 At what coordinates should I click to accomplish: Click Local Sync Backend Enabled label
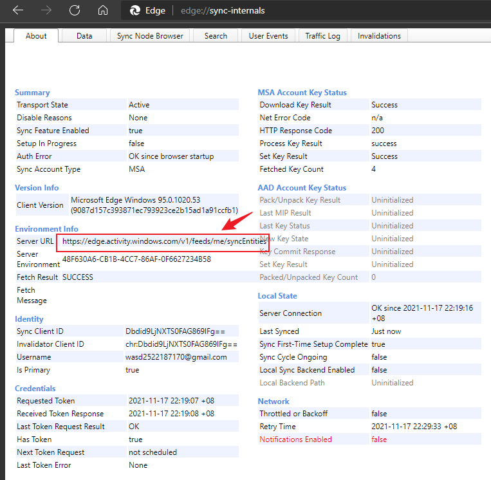pos(307,370)
